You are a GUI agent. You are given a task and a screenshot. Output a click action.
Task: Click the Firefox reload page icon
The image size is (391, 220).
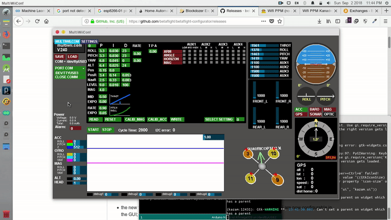tap(37, 22)
